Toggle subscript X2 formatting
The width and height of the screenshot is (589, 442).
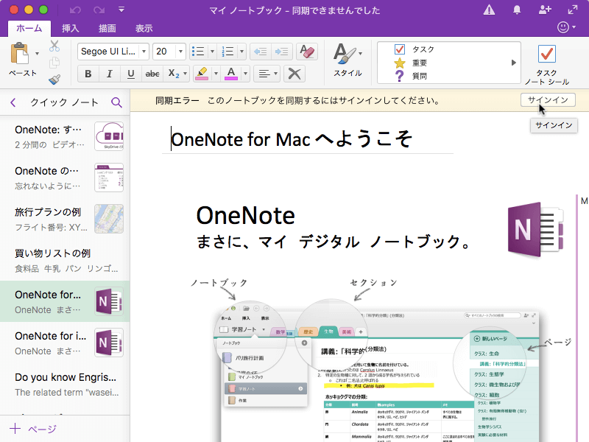click(174, 74)
